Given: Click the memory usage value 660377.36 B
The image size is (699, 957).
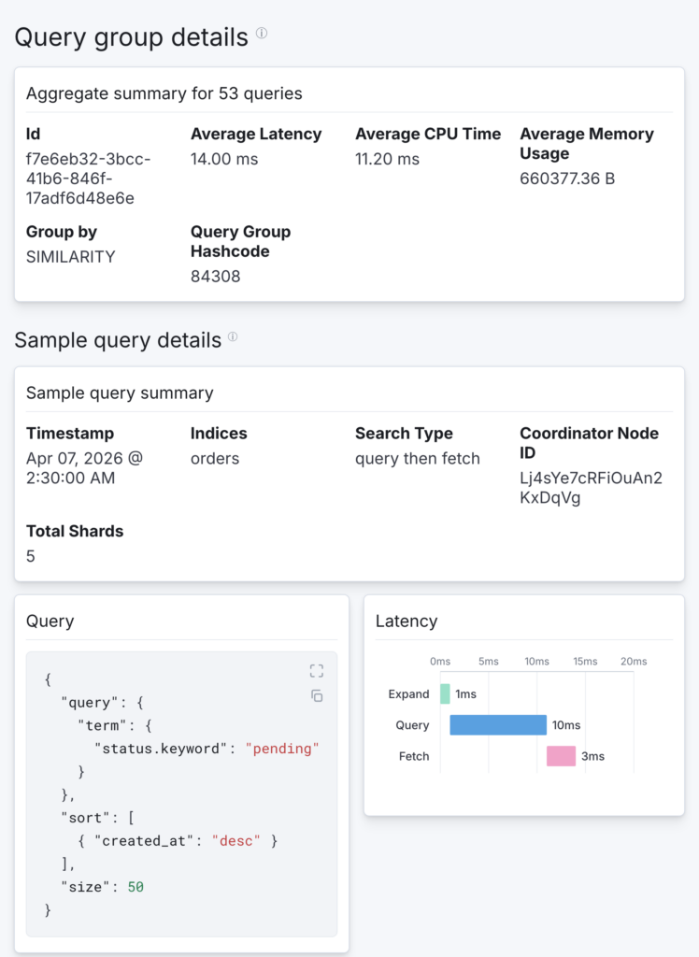Looking at the screenshot, I should [x=567, y=179].
